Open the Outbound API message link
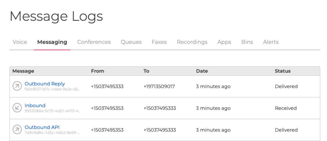This screenshot has width=327, height=141. pyautogui.click(x=42, y=127)
